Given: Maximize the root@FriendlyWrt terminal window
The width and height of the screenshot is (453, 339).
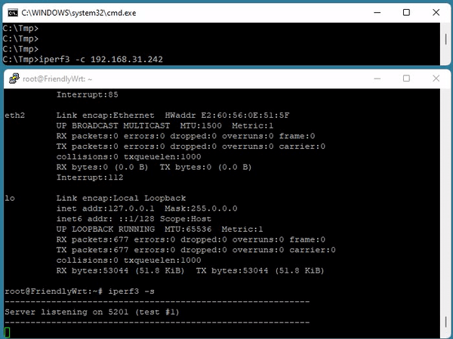Looking at the screenshot, I should 406,79.
